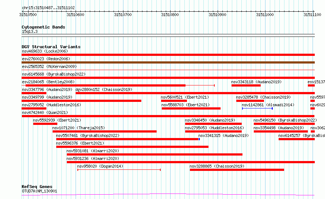Screen dimensions: 325x199
Task: Click ruler position 31511000
Action: [x=265, y=15]
